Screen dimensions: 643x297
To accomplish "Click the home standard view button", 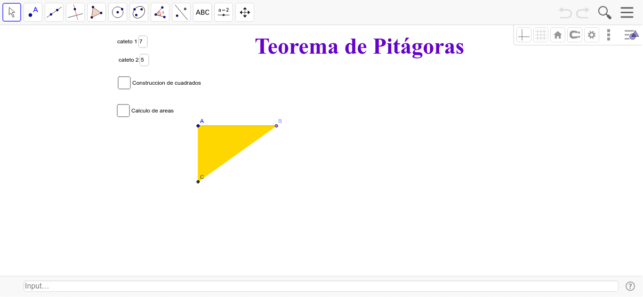I will coord(558,35).
